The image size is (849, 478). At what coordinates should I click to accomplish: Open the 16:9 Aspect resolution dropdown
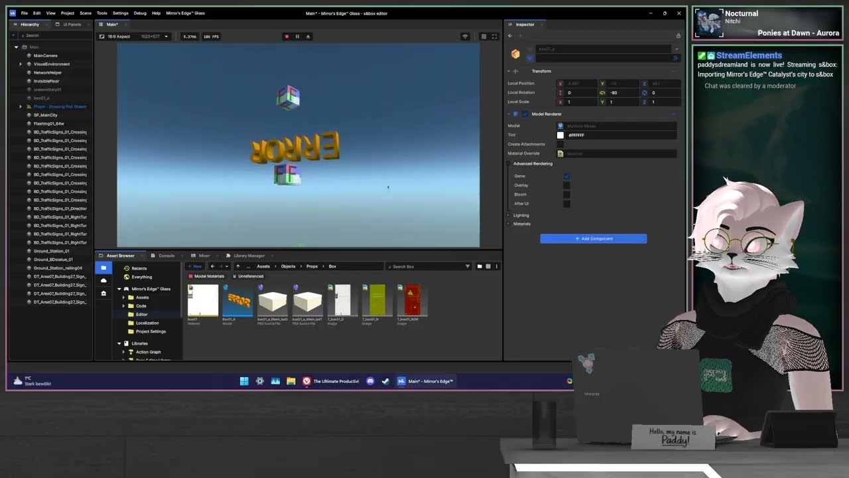click(135, 37)
